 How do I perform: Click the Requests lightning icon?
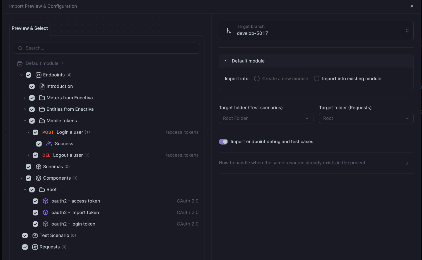35,247
